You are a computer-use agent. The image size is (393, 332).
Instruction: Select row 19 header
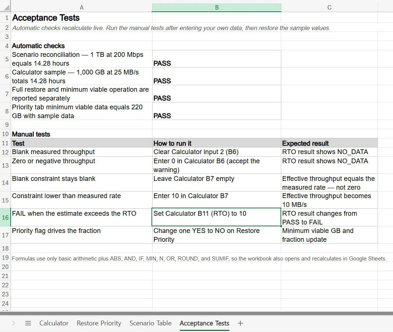pos(5,258)
